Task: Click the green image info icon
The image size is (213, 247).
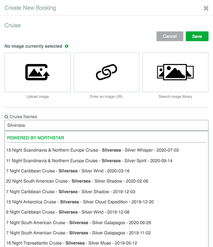Action: pyautogui.click(x=67, y=46)
